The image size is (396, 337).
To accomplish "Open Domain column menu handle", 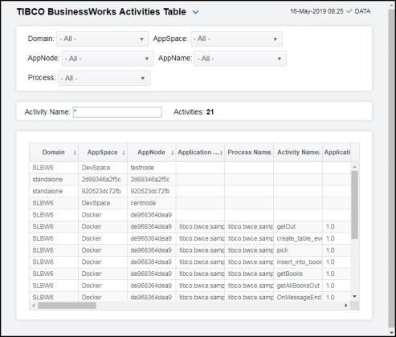I will coord(75,152).
